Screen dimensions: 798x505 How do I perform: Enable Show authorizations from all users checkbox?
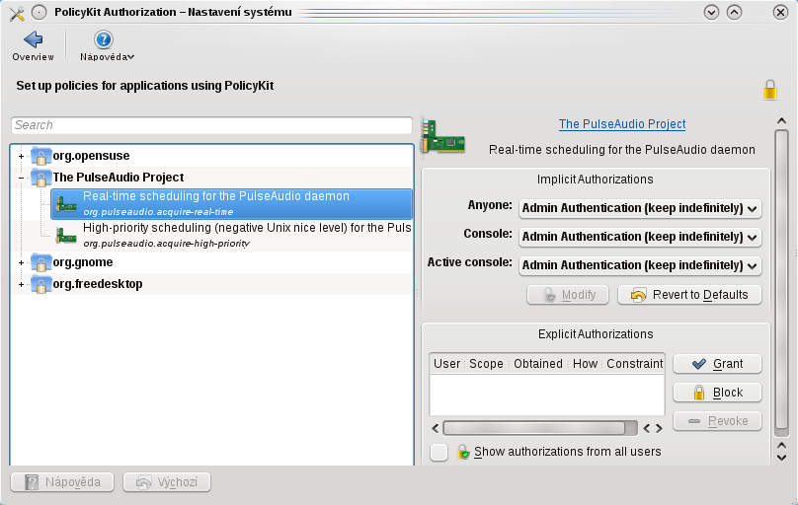point(439,452)
